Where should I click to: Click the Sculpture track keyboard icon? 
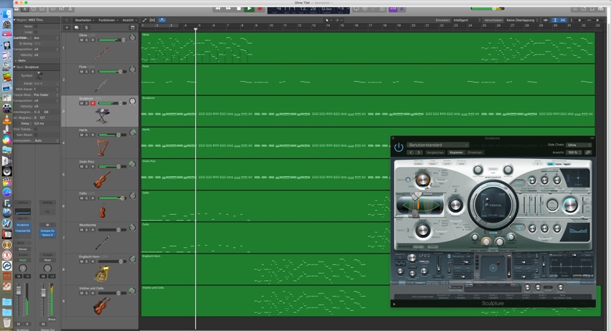102,115
